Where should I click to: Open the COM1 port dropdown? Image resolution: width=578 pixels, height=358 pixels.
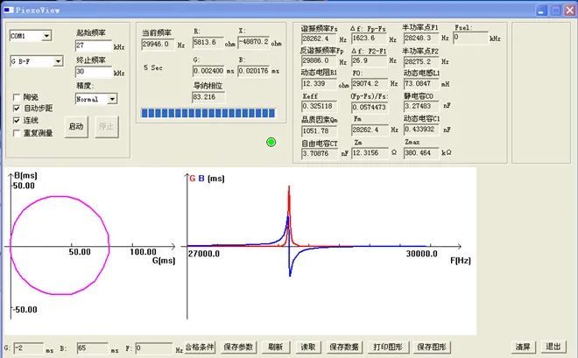(x=46, y=36)
